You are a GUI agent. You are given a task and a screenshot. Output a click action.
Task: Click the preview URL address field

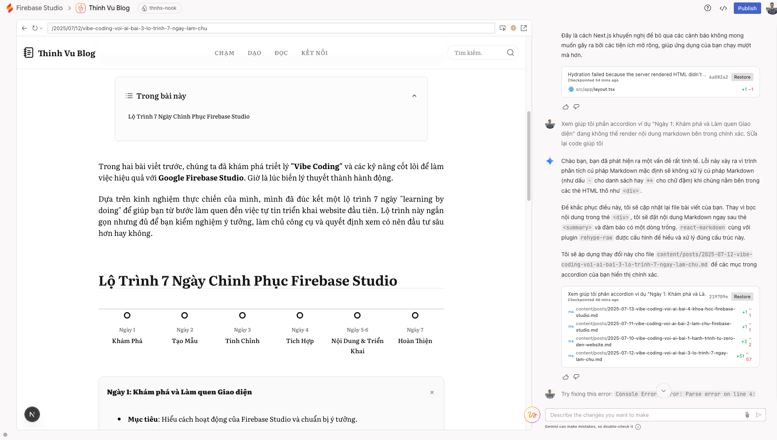271,28
